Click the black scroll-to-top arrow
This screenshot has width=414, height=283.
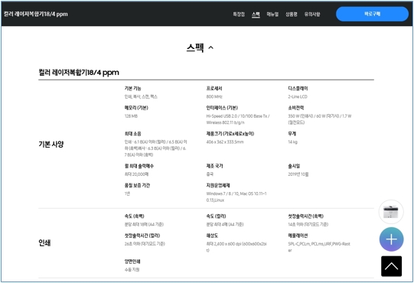click(391, 266)
